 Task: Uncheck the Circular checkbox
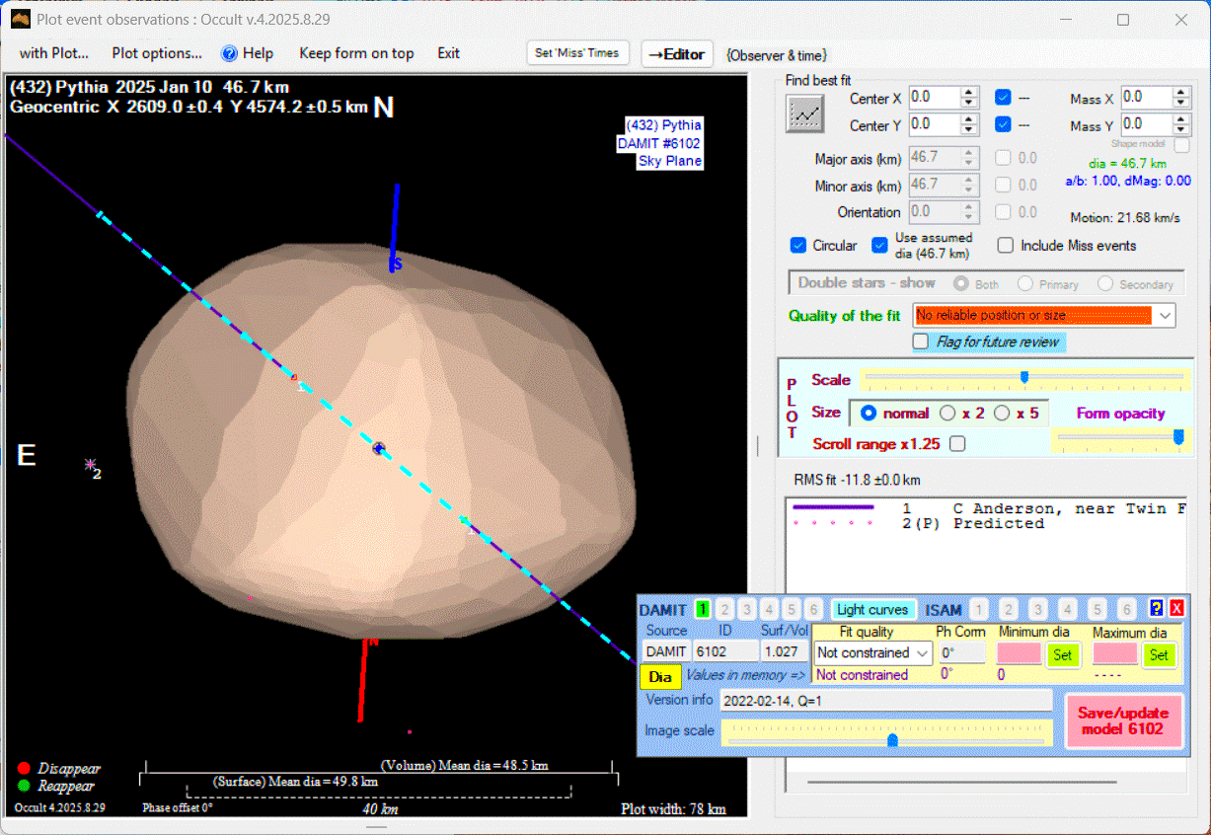[x=798, y=245]
